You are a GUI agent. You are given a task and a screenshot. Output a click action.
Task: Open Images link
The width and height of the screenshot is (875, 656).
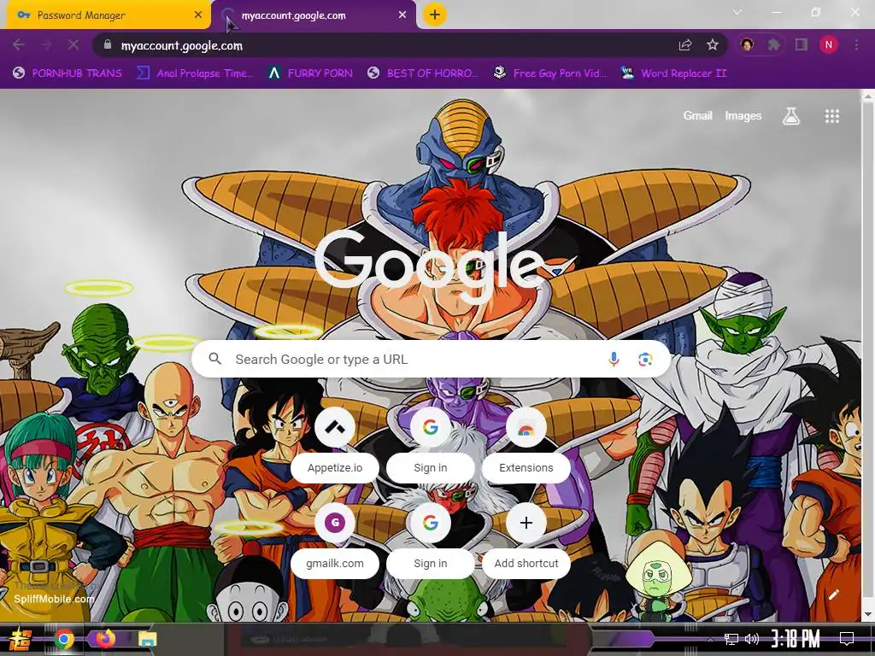[x=743, y=115]
